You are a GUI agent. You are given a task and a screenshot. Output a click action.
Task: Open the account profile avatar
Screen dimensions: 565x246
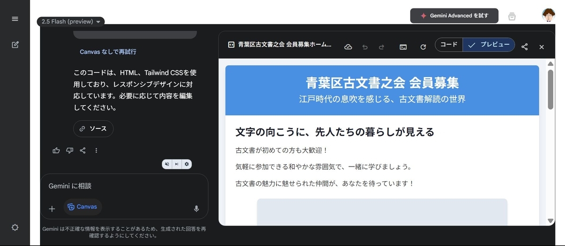click(549, 16)
